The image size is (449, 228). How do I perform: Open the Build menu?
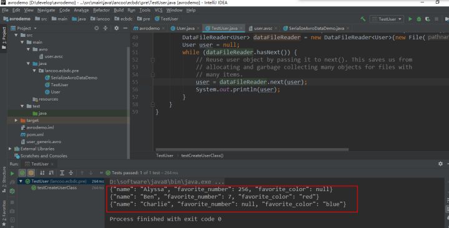point(118,10)
